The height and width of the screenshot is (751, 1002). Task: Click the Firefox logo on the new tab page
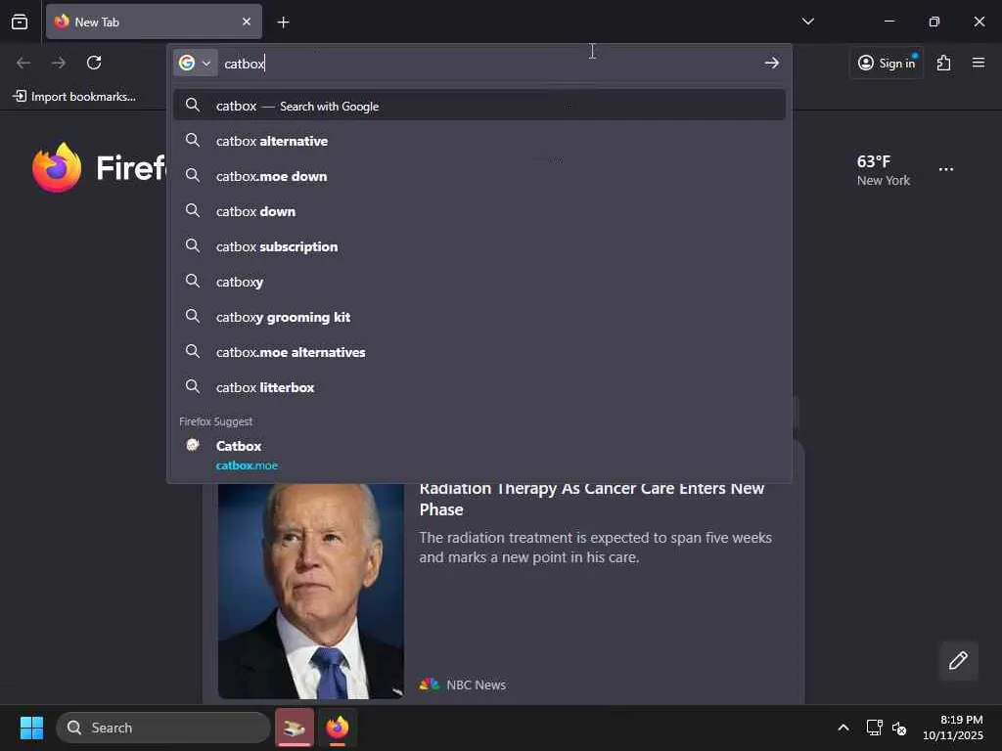[x=57, y=167]
